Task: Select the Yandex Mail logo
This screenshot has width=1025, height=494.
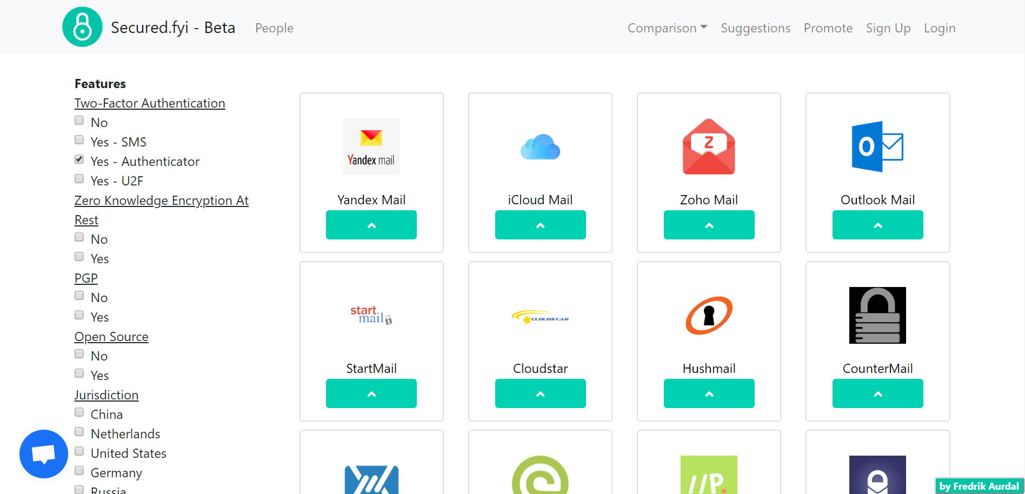Action: 371,146
